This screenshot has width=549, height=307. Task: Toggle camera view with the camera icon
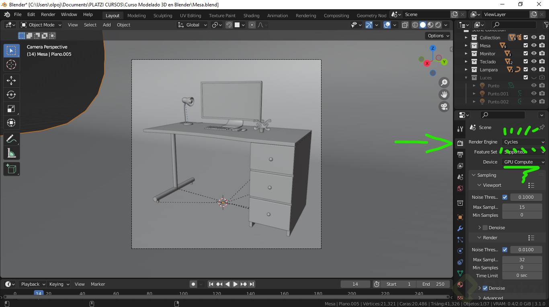click(x=444, y=107)
